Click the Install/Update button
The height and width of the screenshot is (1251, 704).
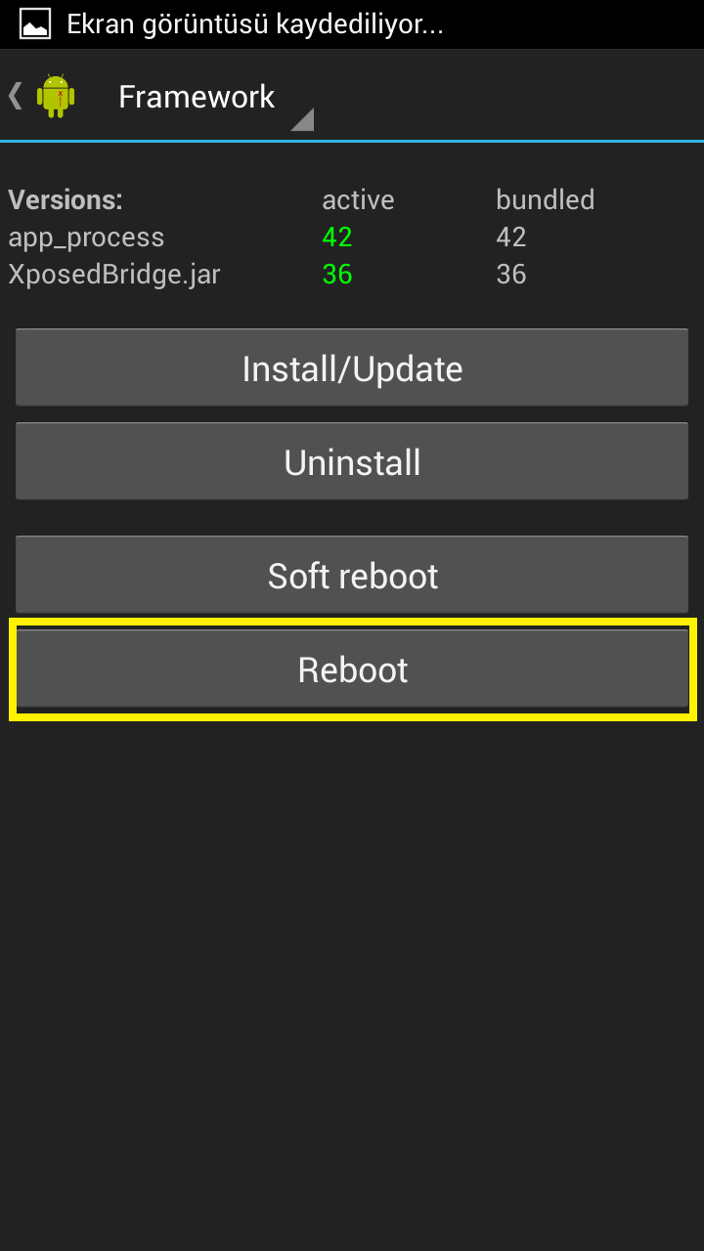click(352, 368)
